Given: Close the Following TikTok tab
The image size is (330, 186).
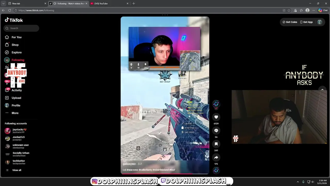Looking at the screenshot, I should 86,3.
